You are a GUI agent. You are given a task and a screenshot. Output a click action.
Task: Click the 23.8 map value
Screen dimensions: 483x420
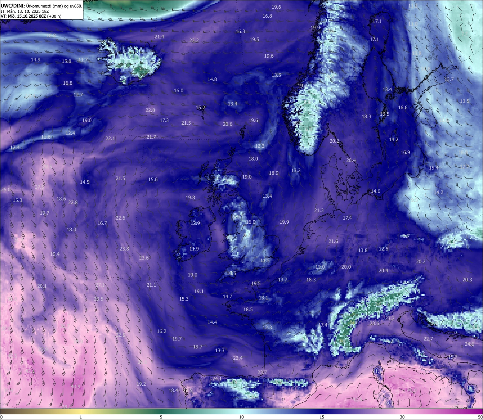[x=124, y=249]
